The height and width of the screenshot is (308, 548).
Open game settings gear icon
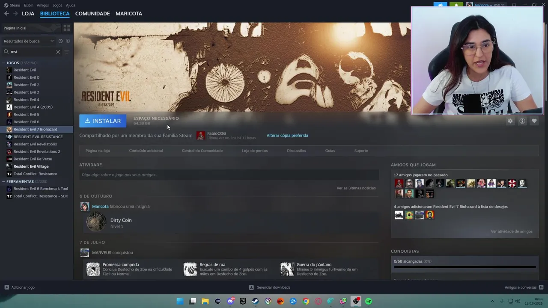(x=510, y=121)
